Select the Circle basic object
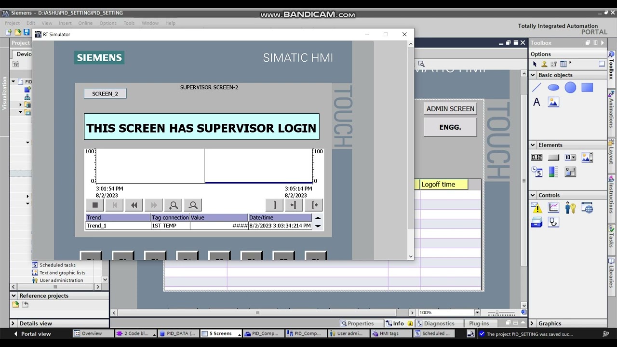The image size is (617, 347). (x=570, y=87)
